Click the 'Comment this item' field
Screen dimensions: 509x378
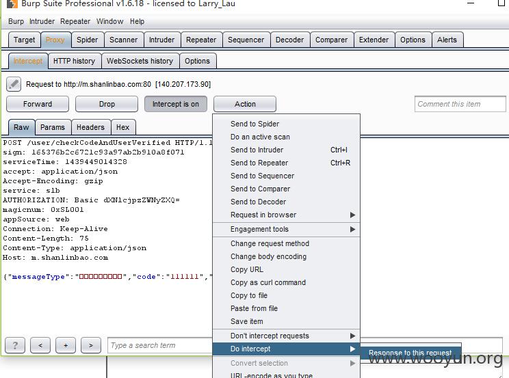point(460,104)
